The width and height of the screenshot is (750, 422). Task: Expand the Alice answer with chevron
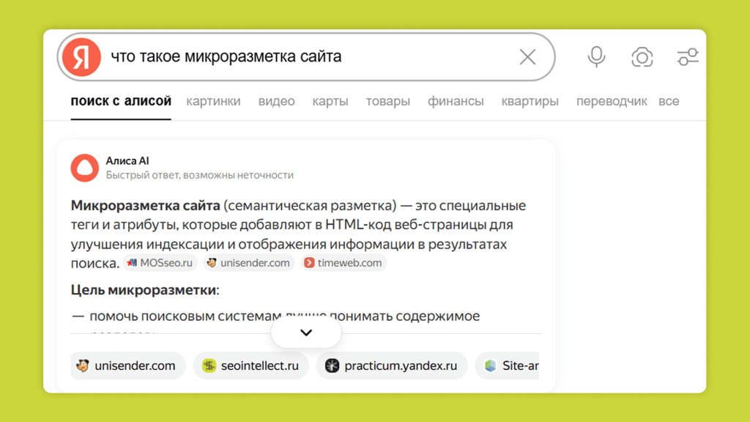[x=306, y=333]
